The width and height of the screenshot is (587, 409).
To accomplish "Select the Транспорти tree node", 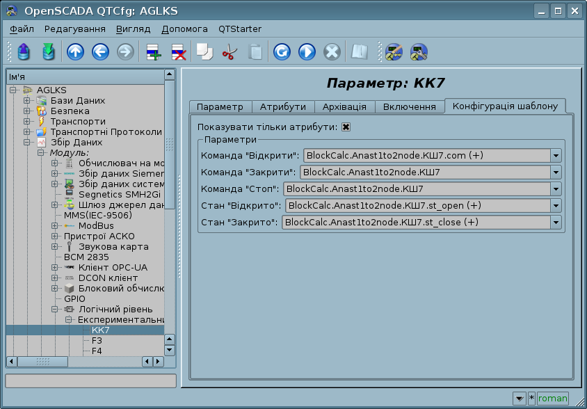I will 78,121.
